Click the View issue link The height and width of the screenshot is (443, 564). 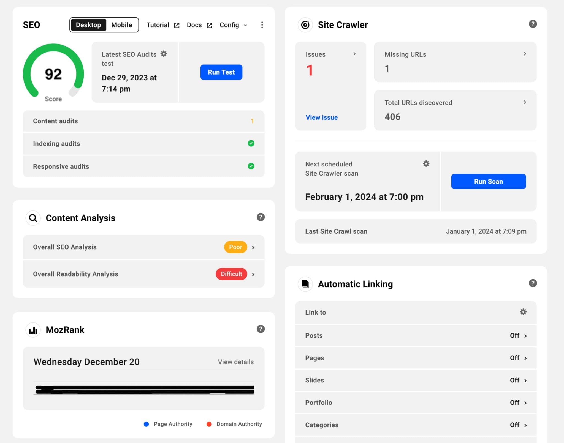click(x=321, y=117)
